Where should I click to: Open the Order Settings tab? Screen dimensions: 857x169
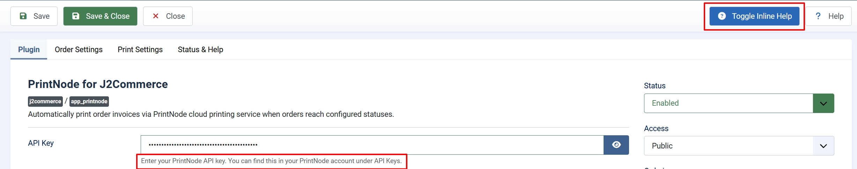79,49
